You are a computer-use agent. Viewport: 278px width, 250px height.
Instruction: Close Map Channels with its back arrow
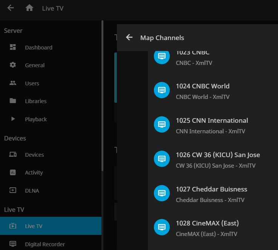coord(129,37)
